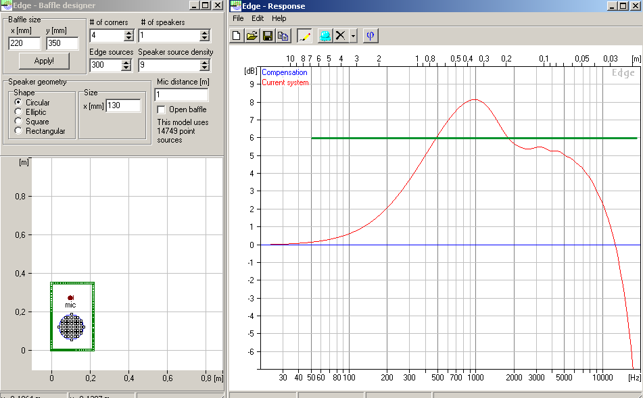Select the Circular shape radio button
Image resolution: width=643 pixels, height=398 pixels.
19,103
